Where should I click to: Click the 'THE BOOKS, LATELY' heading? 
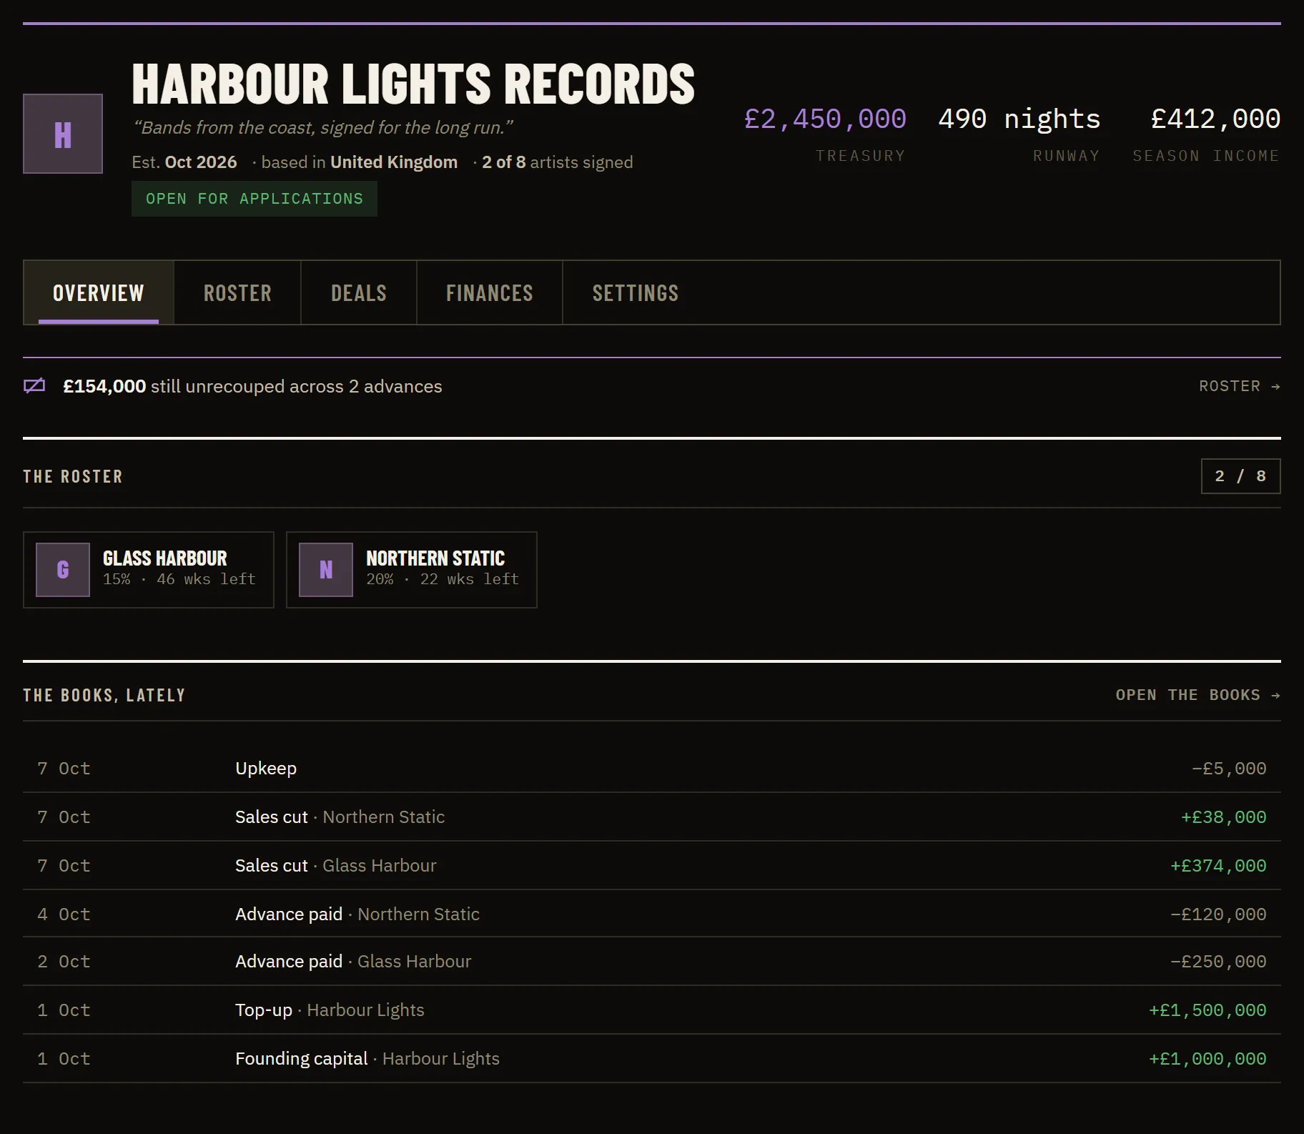(104, 695)
